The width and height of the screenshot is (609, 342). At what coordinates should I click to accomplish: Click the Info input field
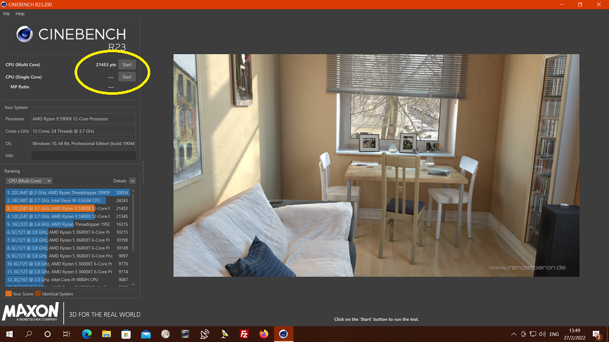click(x=83, y=156)
